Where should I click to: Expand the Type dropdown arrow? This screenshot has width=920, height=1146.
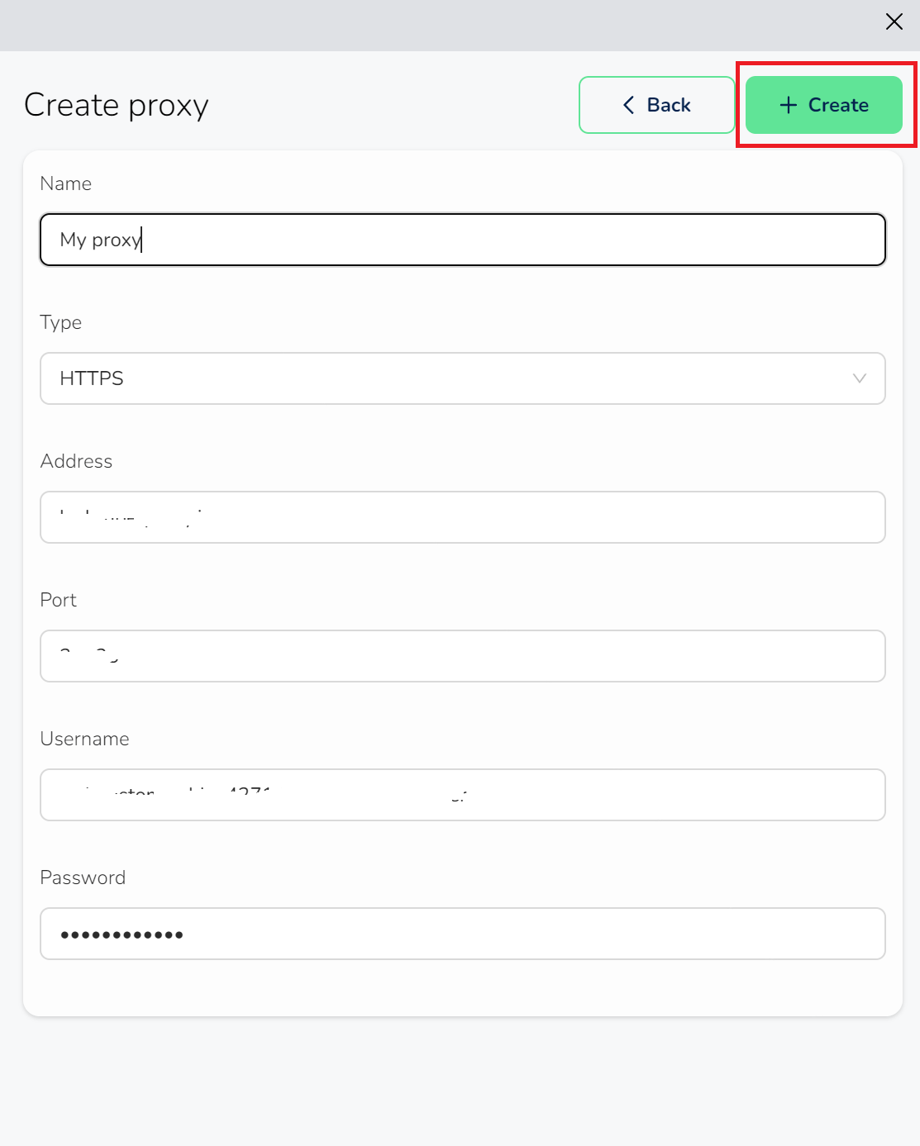pos(859,378)
